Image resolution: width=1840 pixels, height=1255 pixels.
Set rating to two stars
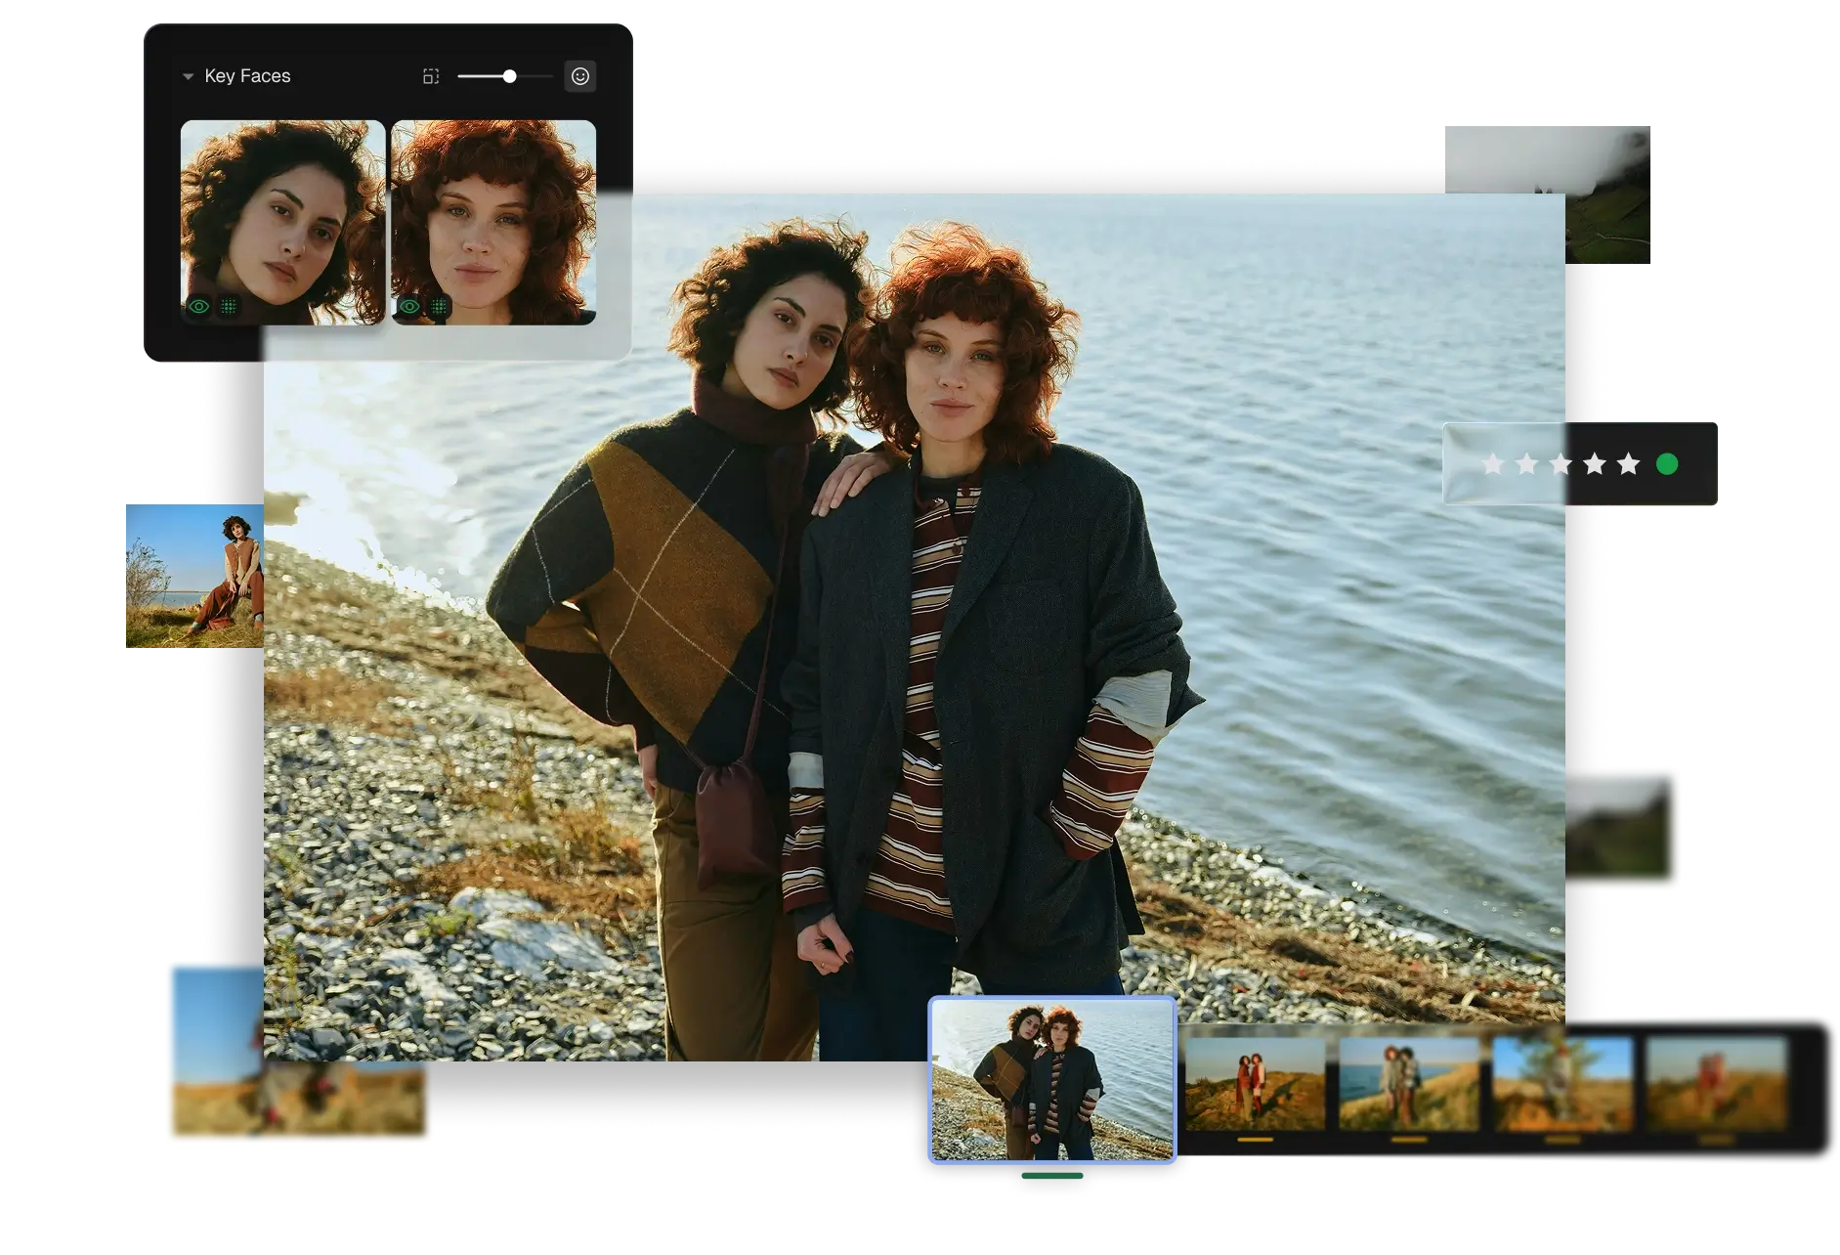point(1526,464)
